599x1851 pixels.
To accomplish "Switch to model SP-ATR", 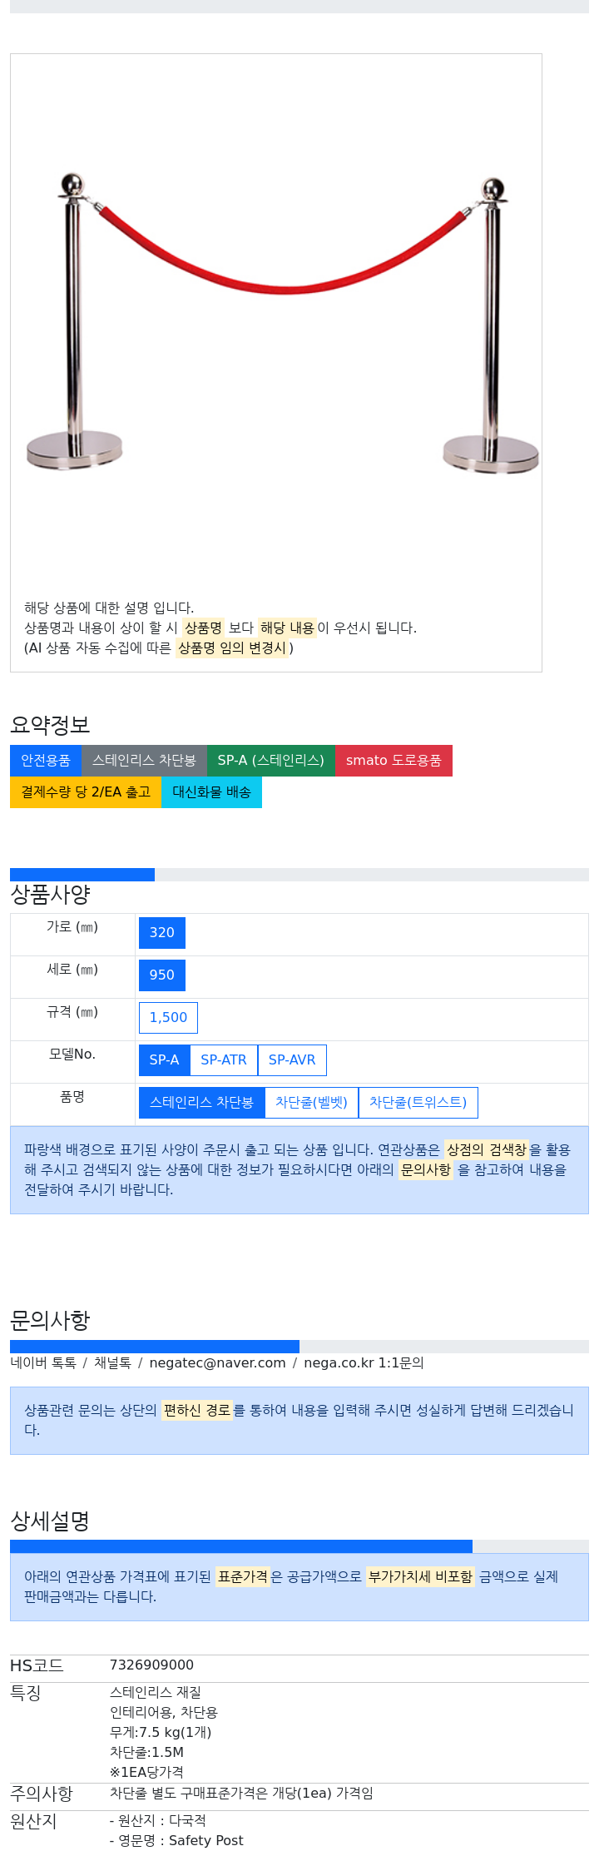I will [x=224, y=1060].
